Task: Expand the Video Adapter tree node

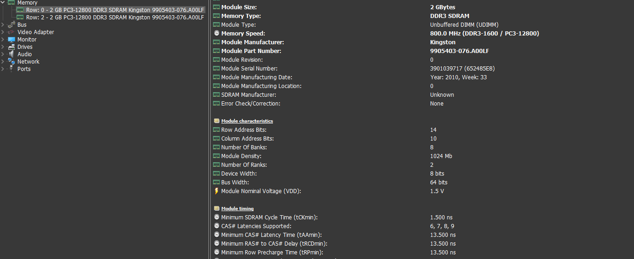Action: 3,32
